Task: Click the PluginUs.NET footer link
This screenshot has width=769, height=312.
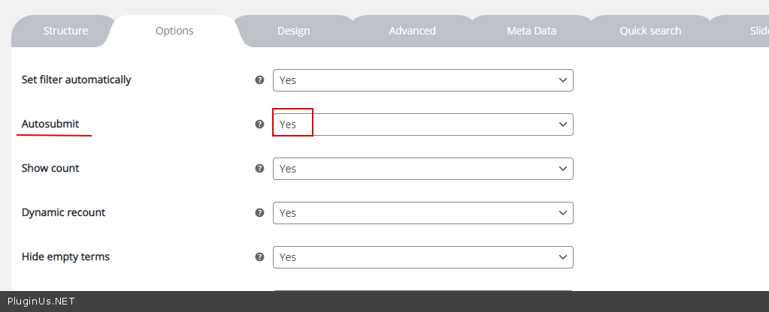Action: [41, 301]
